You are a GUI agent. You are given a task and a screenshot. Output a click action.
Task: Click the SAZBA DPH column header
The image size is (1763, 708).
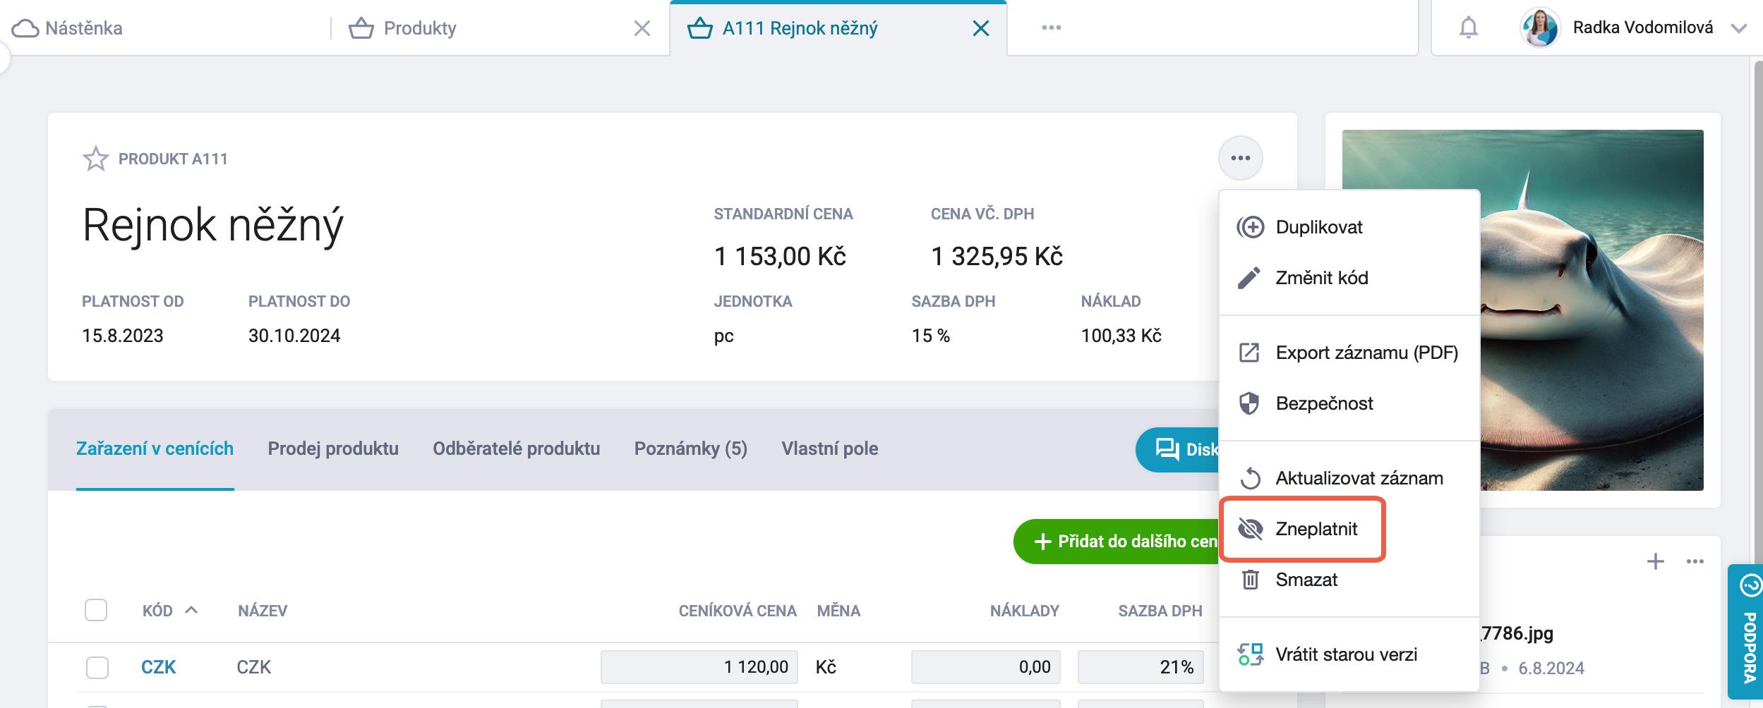click(1160, 611)
